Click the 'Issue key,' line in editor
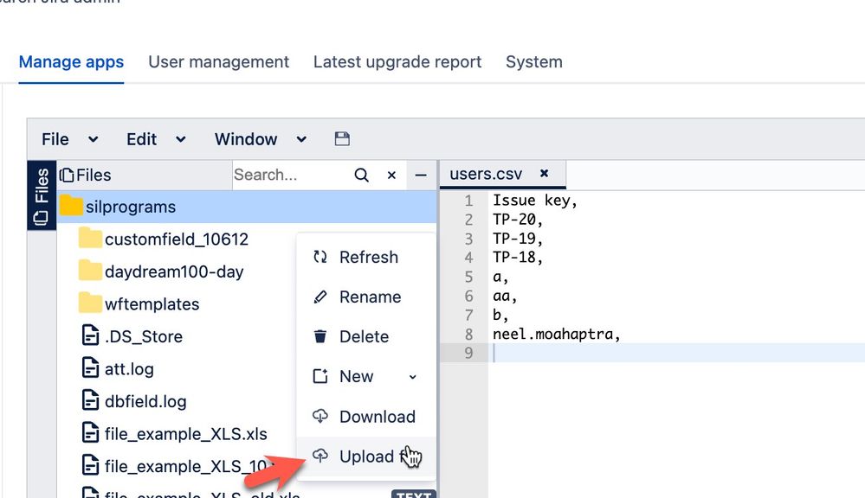This screenshot has width=865, height=498. click(534, 200)
